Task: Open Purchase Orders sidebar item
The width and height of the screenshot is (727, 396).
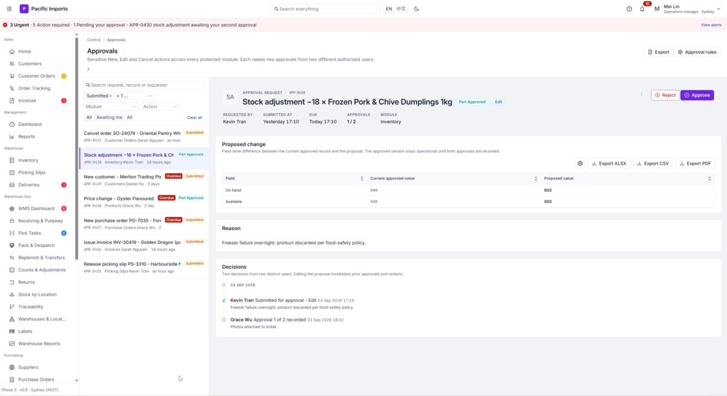Action: [38, 380]
